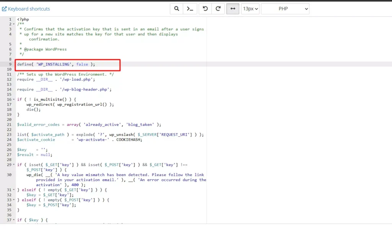392x230 pixels.
Task: Click line number 9 in the gutter
Action: pyautogui.click(x=10, y=64)
